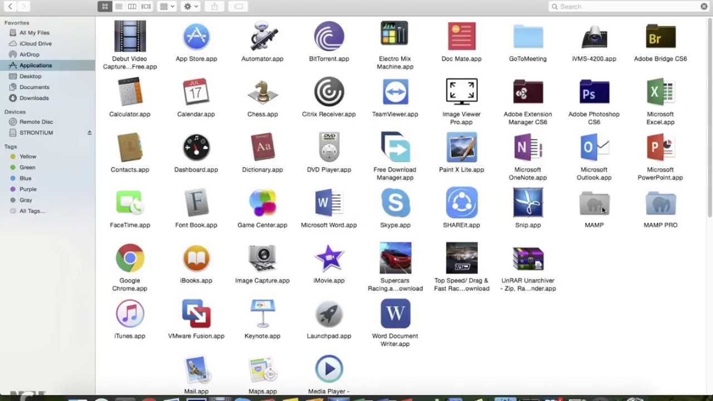Open Google Chrome app
This screenshot has width=713, height=401.
130,258
